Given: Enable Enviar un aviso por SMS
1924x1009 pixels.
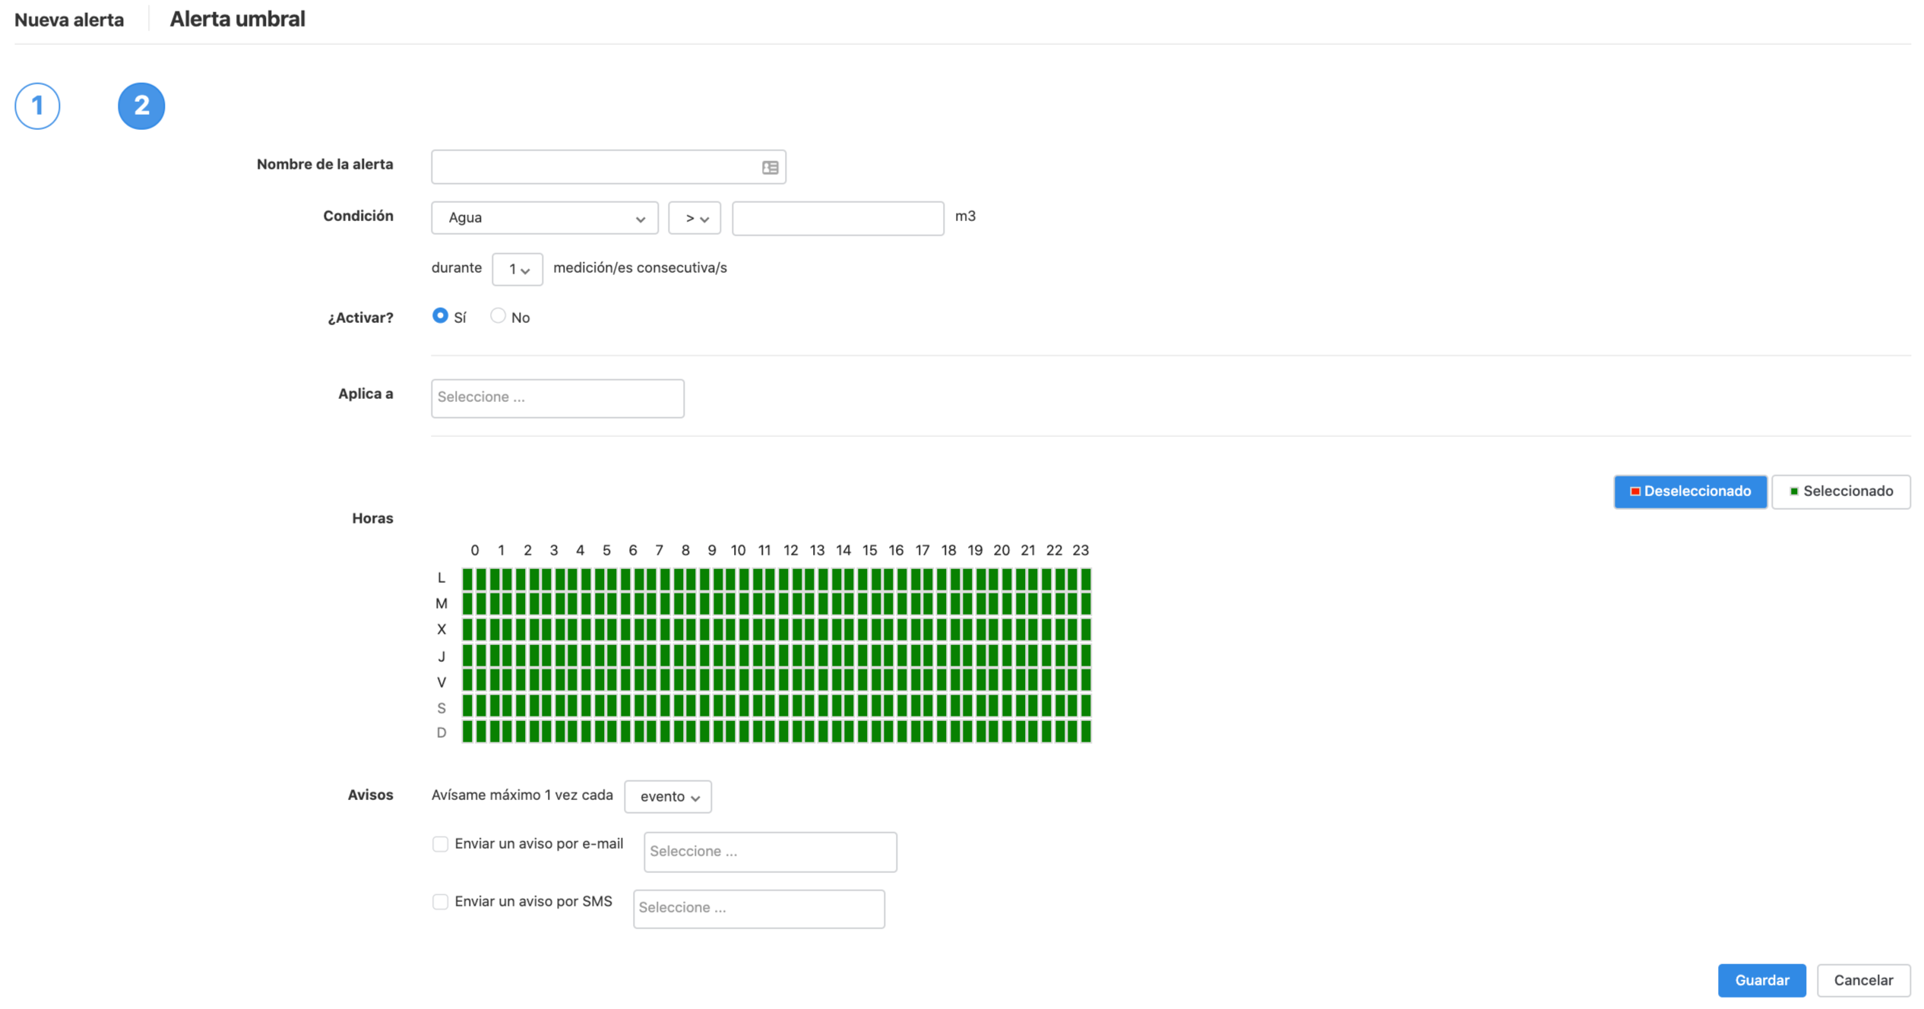Looking at the screenshot, I should pos(440,902).
